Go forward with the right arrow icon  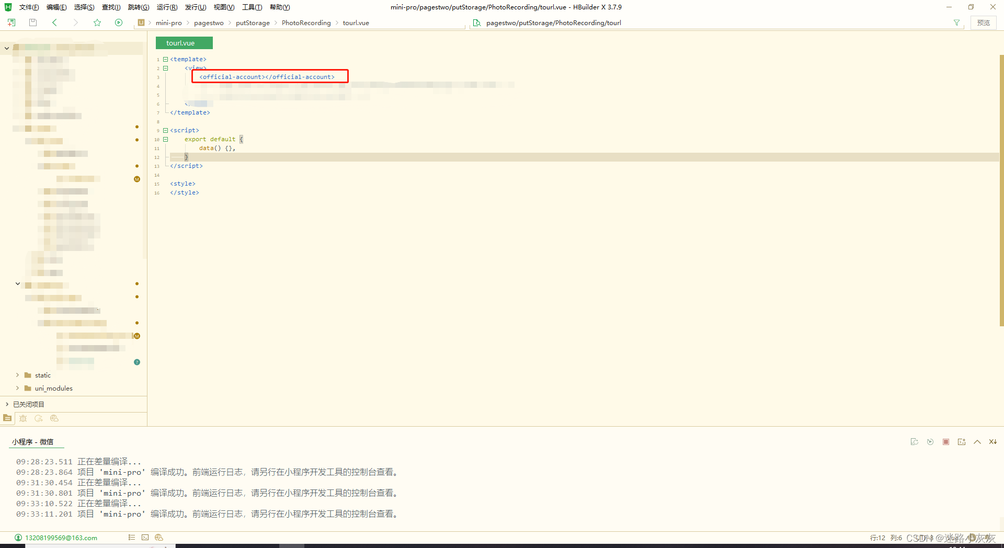coord(75,22)
